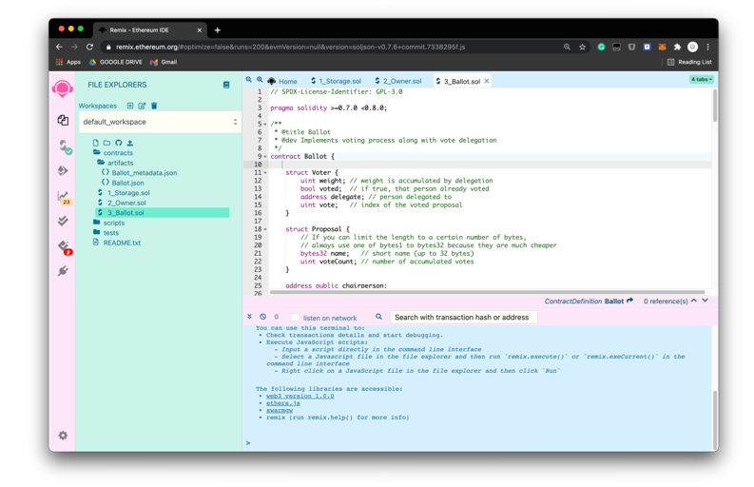Open the File Explorers sidebar icon
The height and width of the screenshot is (487, 754).
tap(63, 120)
